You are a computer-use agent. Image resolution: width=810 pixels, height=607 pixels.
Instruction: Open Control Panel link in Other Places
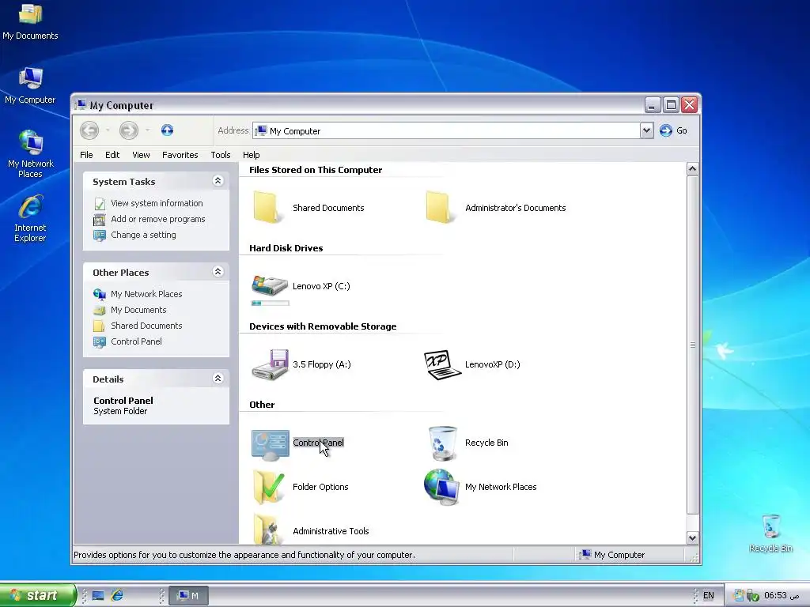(x=136, y=341)
